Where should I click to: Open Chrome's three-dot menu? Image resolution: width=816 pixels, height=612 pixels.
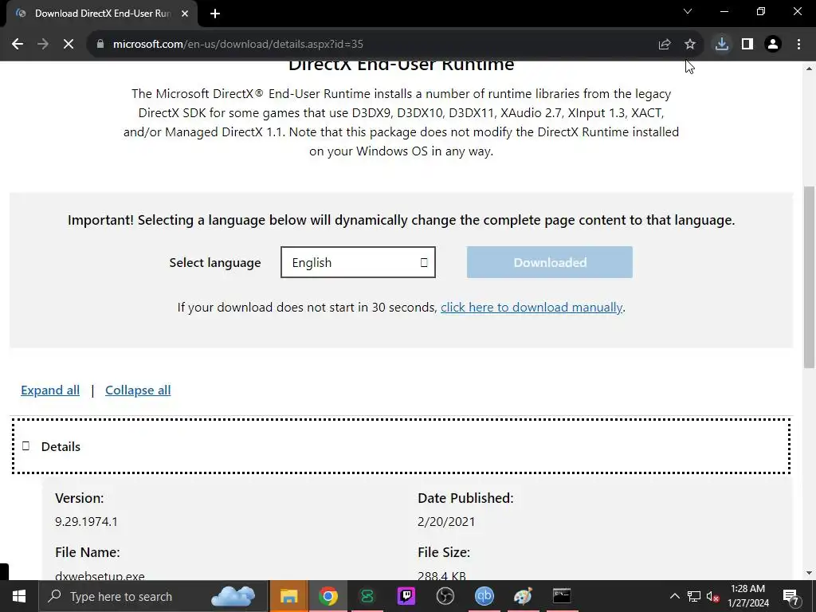[x=798, y=45]
